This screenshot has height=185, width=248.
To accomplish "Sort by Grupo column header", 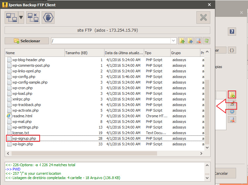I will 185,53.
